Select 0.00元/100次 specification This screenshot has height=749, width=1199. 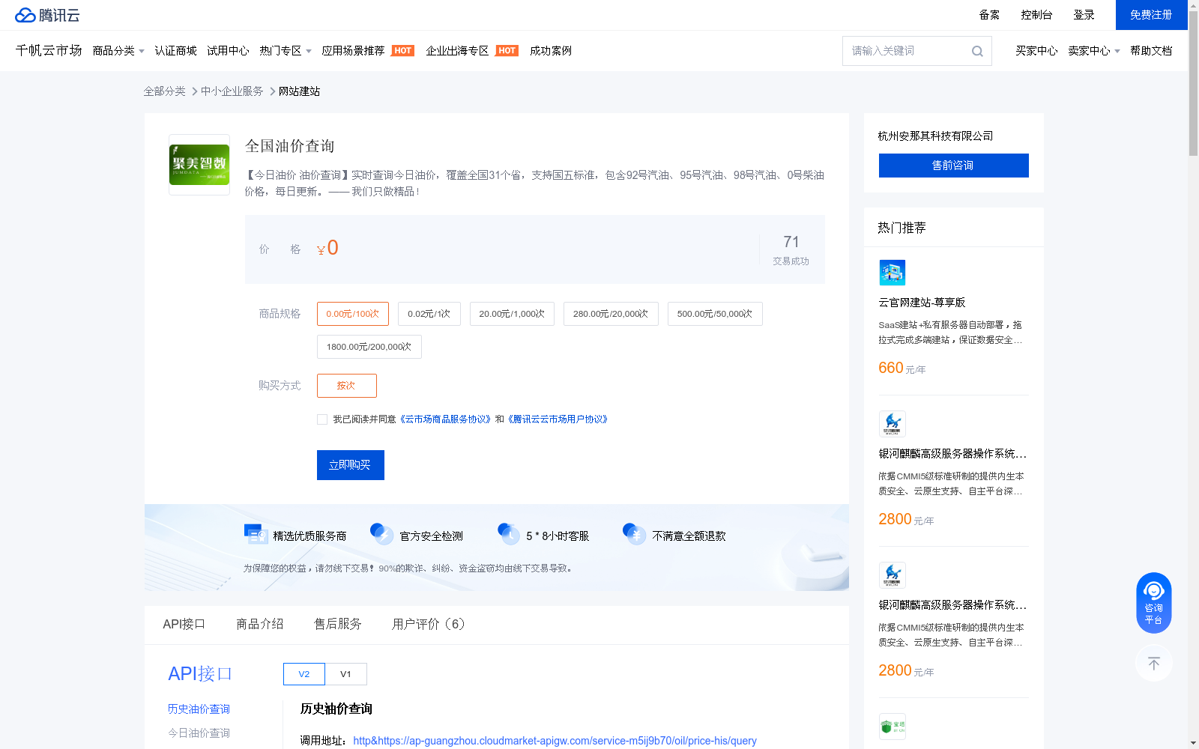(x=353, y=314)
